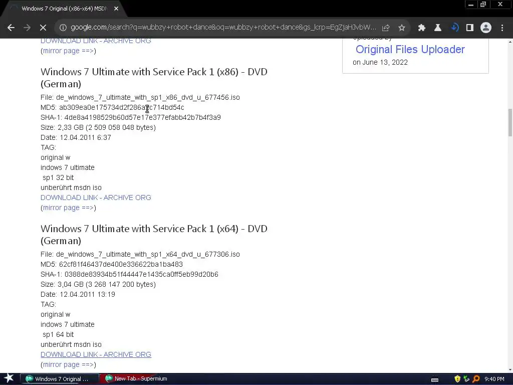View site information icon in address bar
Viewport: 513px width, 385px height.
pyautogui.click(x=63, y=28)
